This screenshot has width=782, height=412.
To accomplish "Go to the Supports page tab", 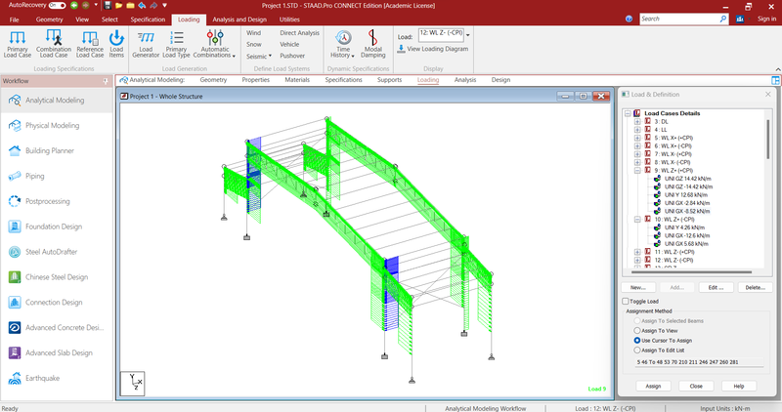I will coord(389,80).
